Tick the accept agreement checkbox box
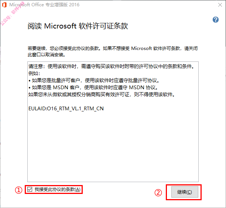Viewport: 226px width, 208px height. [x=30, y=189]
